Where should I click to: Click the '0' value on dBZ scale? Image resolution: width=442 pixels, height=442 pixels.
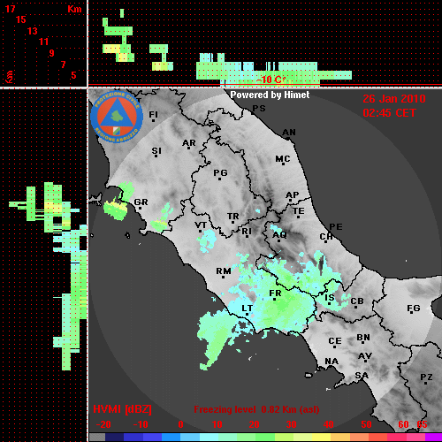tap(180, 424)
